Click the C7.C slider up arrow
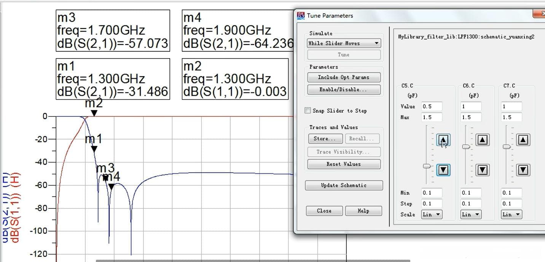 coord(523,140)
